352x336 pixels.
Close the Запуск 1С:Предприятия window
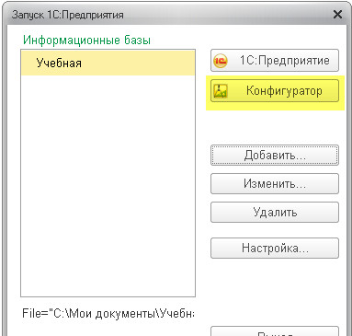[x=337, y=15]
